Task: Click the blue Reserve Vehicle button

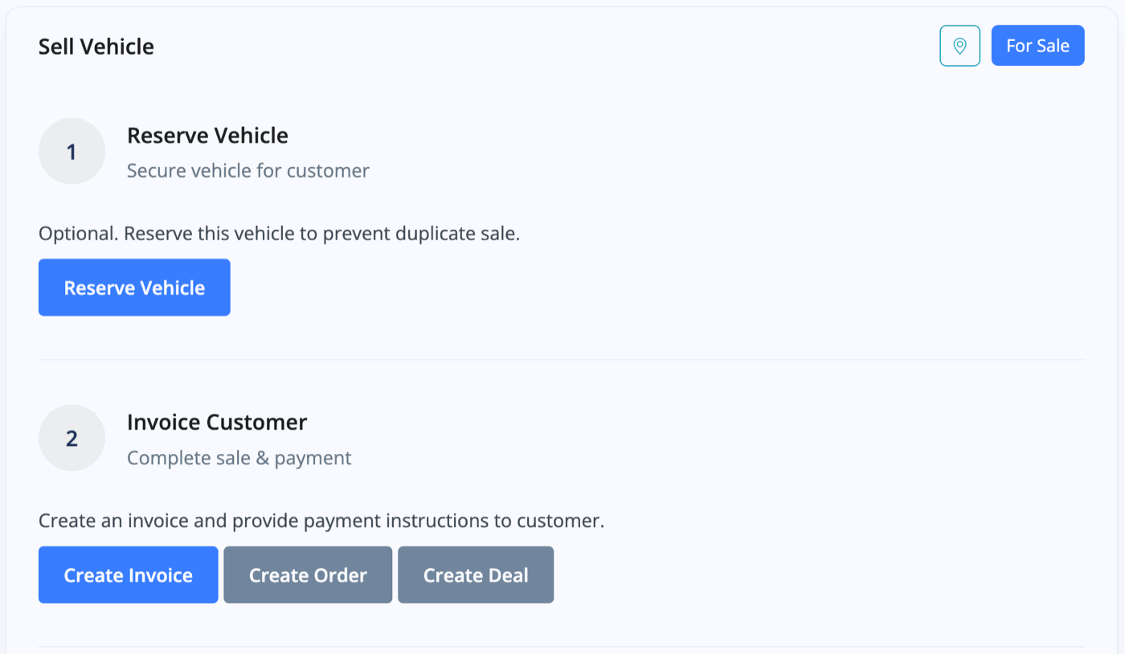Action: pyautogui.click(x=134, y=288)
